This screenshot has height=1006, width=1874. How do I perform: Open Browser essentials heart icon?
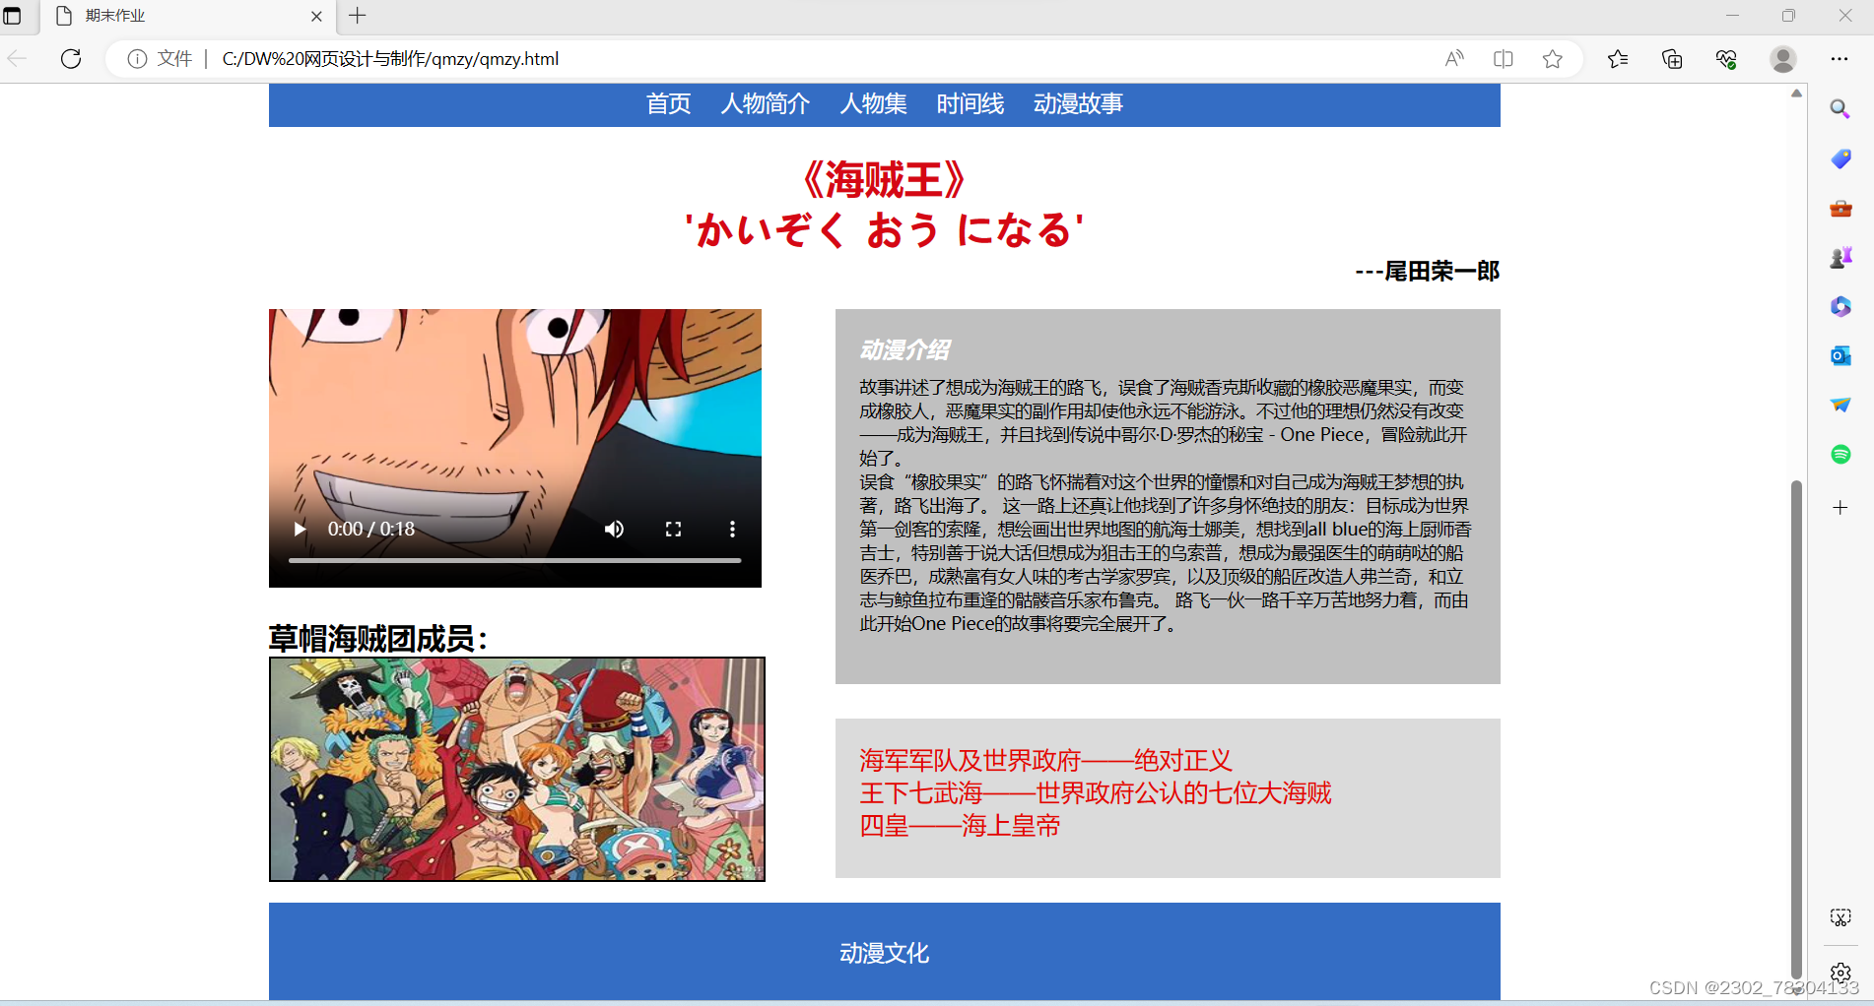coord(1726,59)
